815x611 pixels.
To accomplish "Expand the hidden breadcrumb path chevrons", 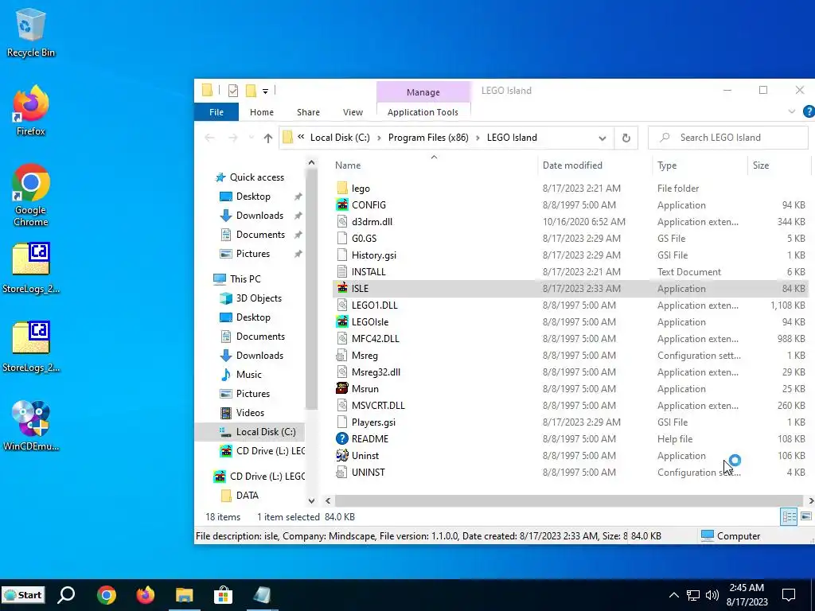I will click(301, 137).
